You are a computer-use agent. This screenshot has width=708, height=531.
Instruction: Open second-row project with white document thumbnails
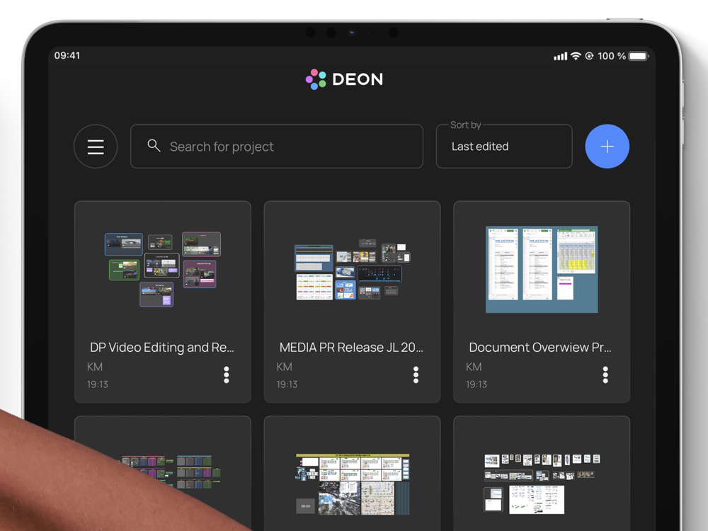click(542, 484)
